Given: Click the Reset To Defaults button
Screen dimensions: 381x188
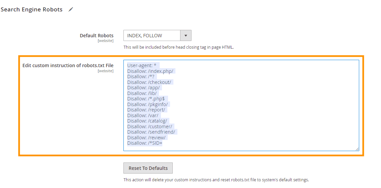Looking at the screenshot, I should [148, 168].
